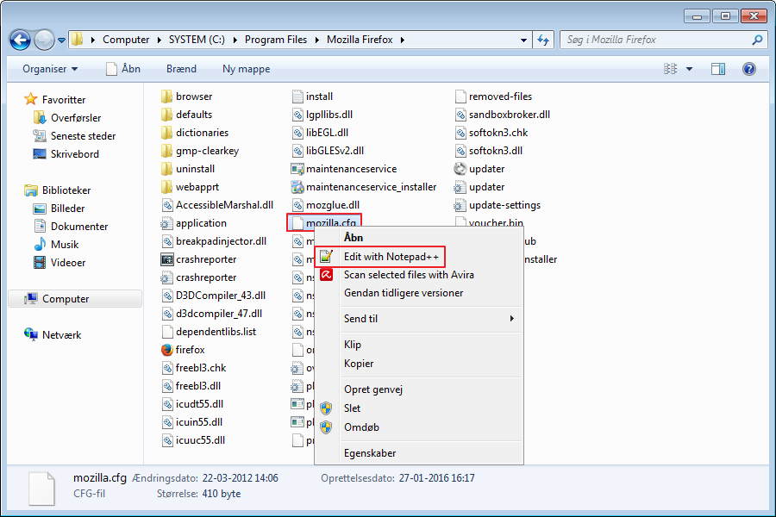Viewport: 776px width, 517px height.
Task: Select Computer in navigation pane
Action: coord(75,299)
